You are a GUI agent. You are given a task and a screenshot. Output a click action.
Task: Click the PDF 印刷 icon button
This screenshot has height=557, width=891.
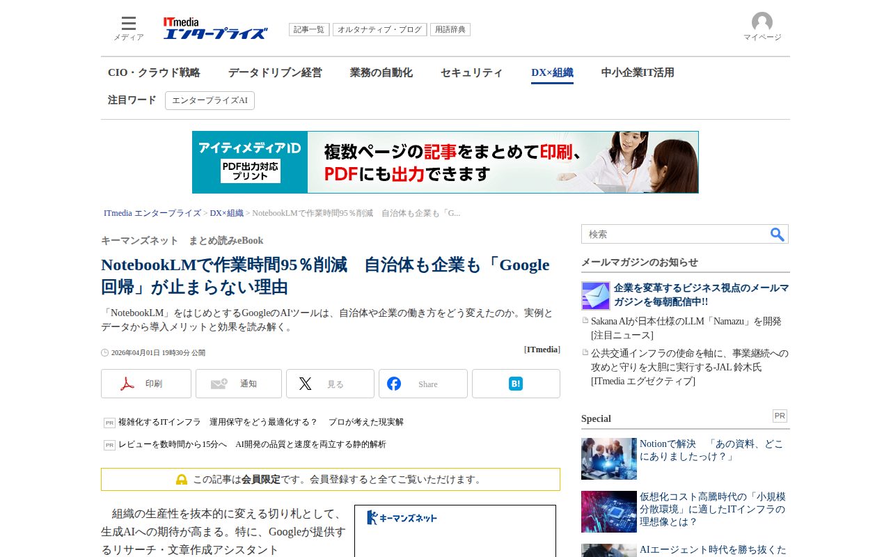click(x=146, y=384)
